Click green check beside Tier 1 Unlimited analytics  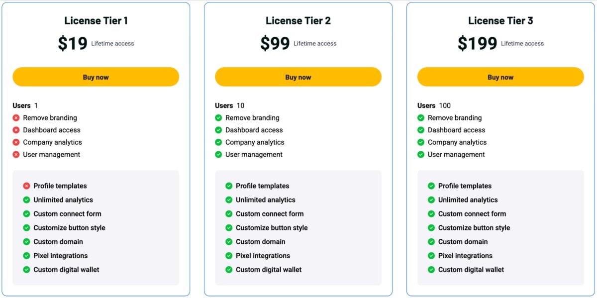[26, 200]
